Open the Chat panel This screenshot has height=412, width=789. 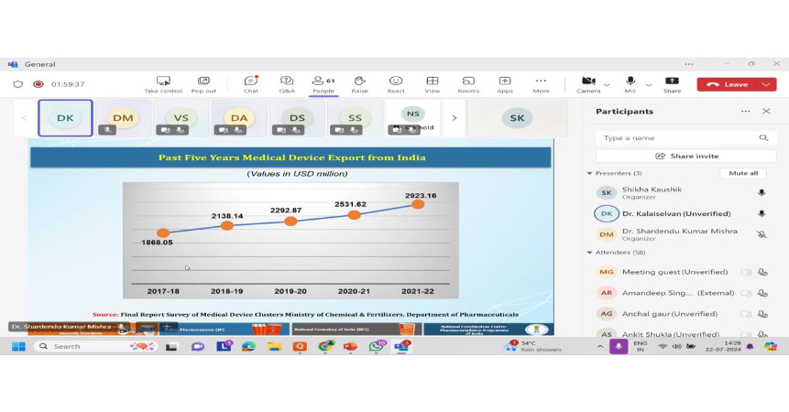click(250, 82)
